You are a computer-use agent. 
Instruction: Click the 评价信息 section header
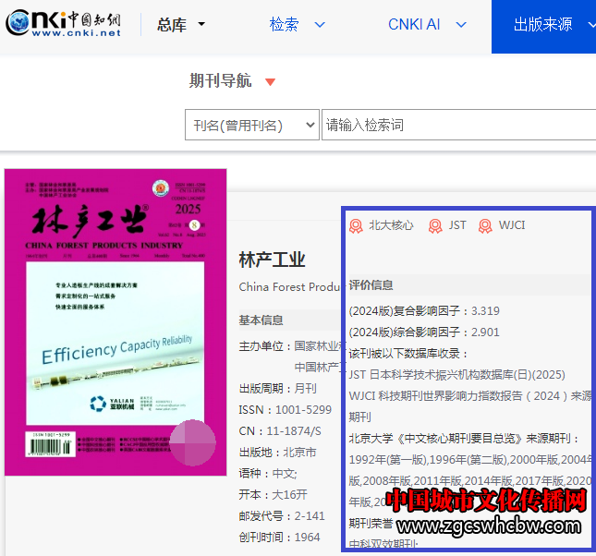(371, 284)
